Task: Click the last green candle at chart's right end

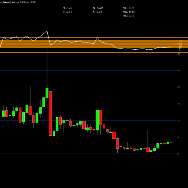Action: 171,142
